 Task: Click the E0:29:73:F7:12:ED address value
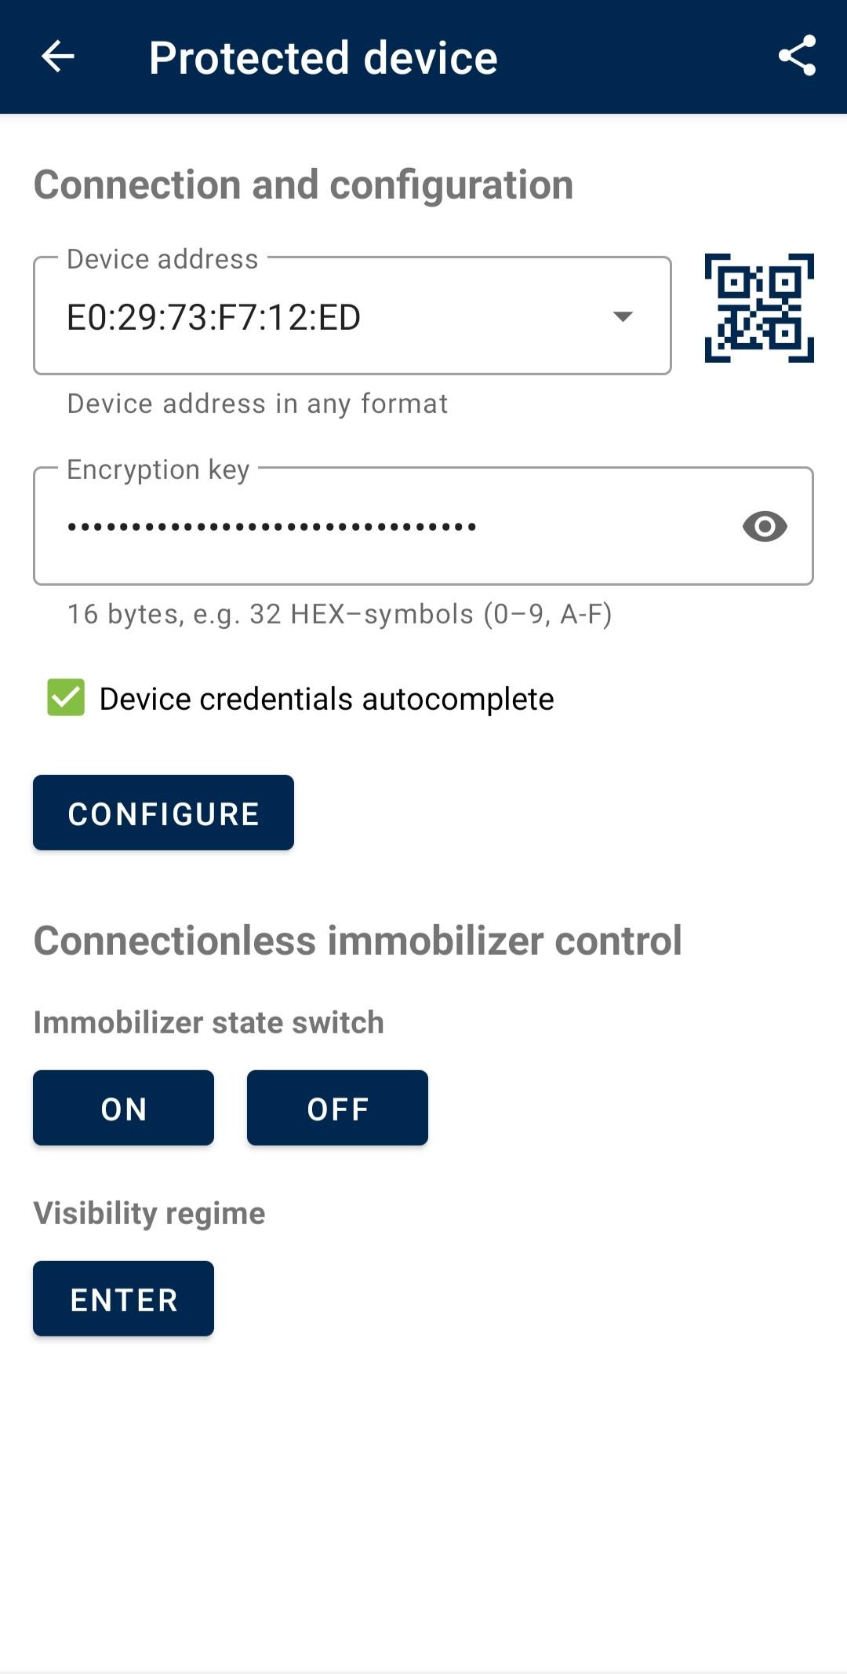click(x=213, y=317)
